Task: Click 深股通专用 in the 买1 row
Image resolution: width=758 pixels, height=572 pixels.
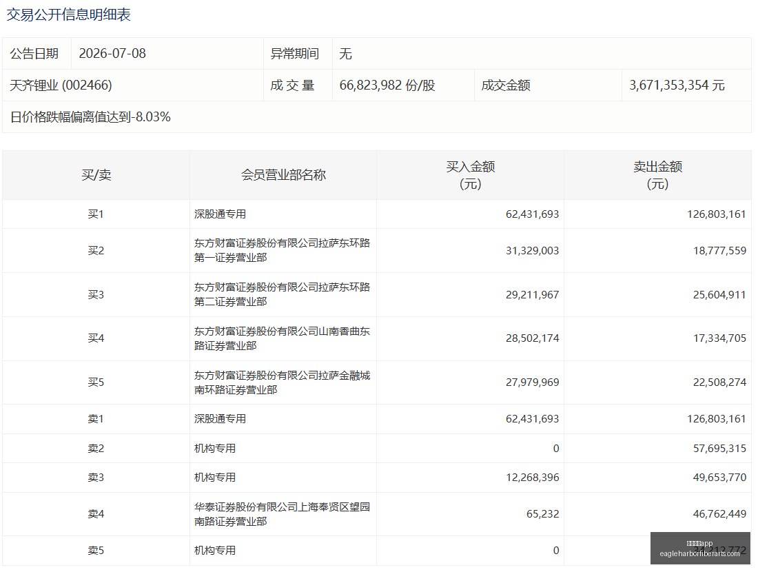Action: tap(220, 214)
